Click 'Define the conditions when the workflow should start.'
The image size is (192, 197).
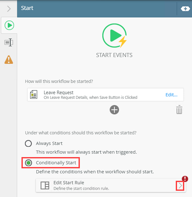point(95,172)
